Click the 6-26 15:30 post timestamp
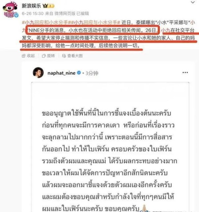 (33, 13)
